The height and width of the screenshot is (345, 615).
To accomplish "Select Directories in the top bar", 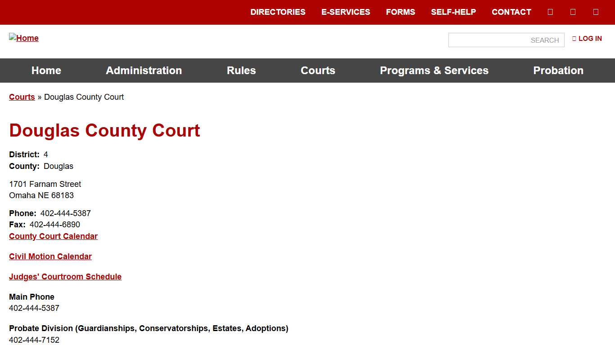I will [278, 12].
